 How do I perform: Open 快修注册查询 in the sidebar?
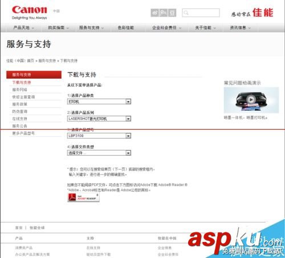pos(23,97)
